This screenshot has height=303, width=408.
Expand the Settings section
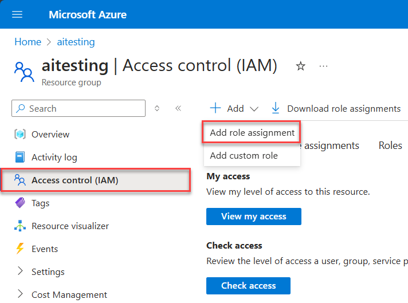(21, 271)
